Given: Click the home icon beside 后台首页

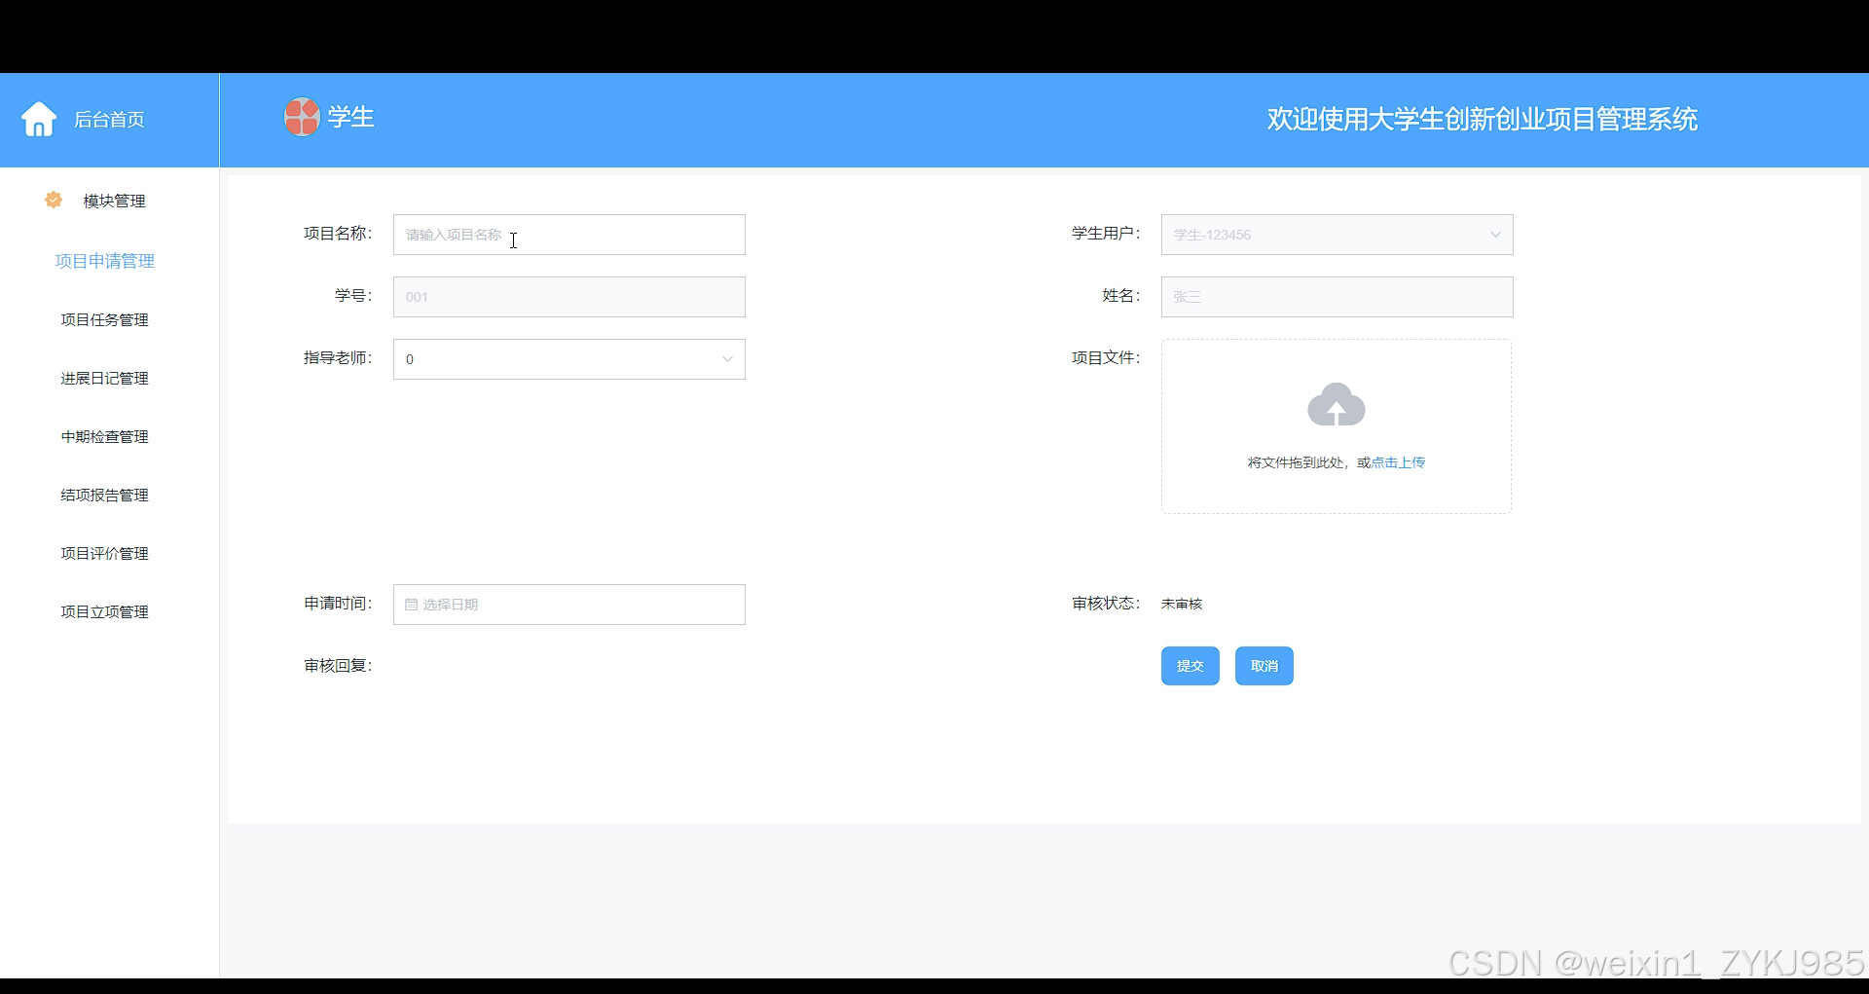Looking at the screenshot, I should (x=39, y=119).
